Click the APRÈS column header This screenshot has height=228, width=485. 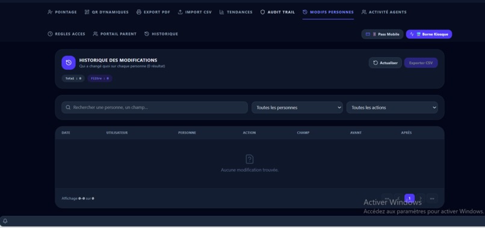pyautogui.click(x=406, y=133)
